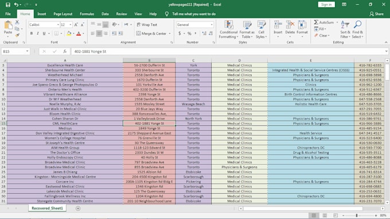Viewport: 390px width, 219px height.
Task: Increase the font size
Action: coord(76,25)
